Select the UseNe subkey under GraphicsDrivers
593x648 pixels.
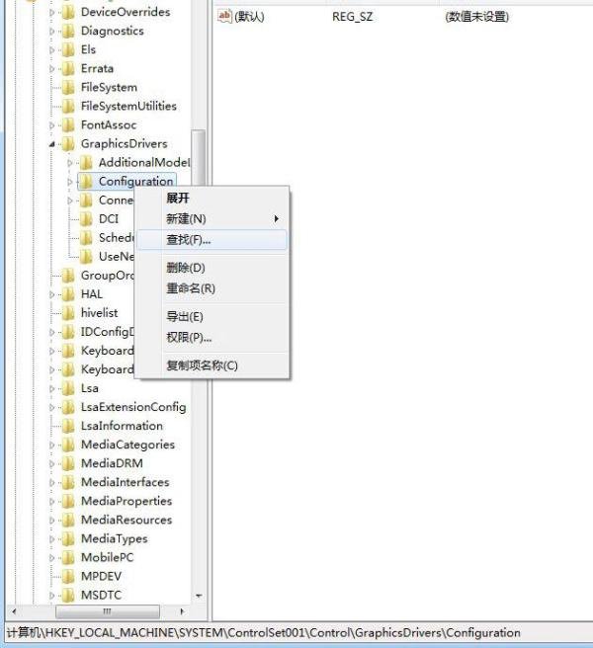(x=117, y=257)
